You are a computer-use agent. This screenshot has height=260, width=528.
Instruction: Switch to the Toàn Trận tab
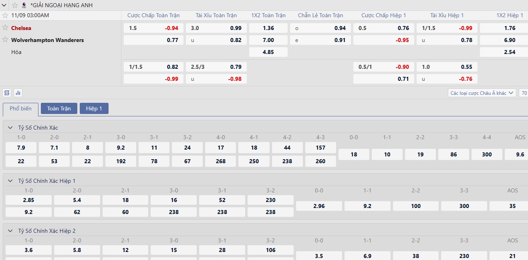[x=59, y=108]
